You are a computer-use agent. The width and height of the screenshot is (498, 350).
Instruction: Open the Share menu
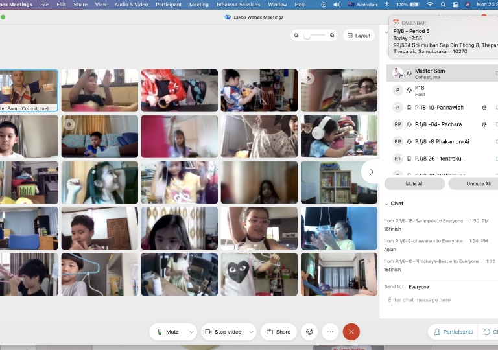[80, 5]
